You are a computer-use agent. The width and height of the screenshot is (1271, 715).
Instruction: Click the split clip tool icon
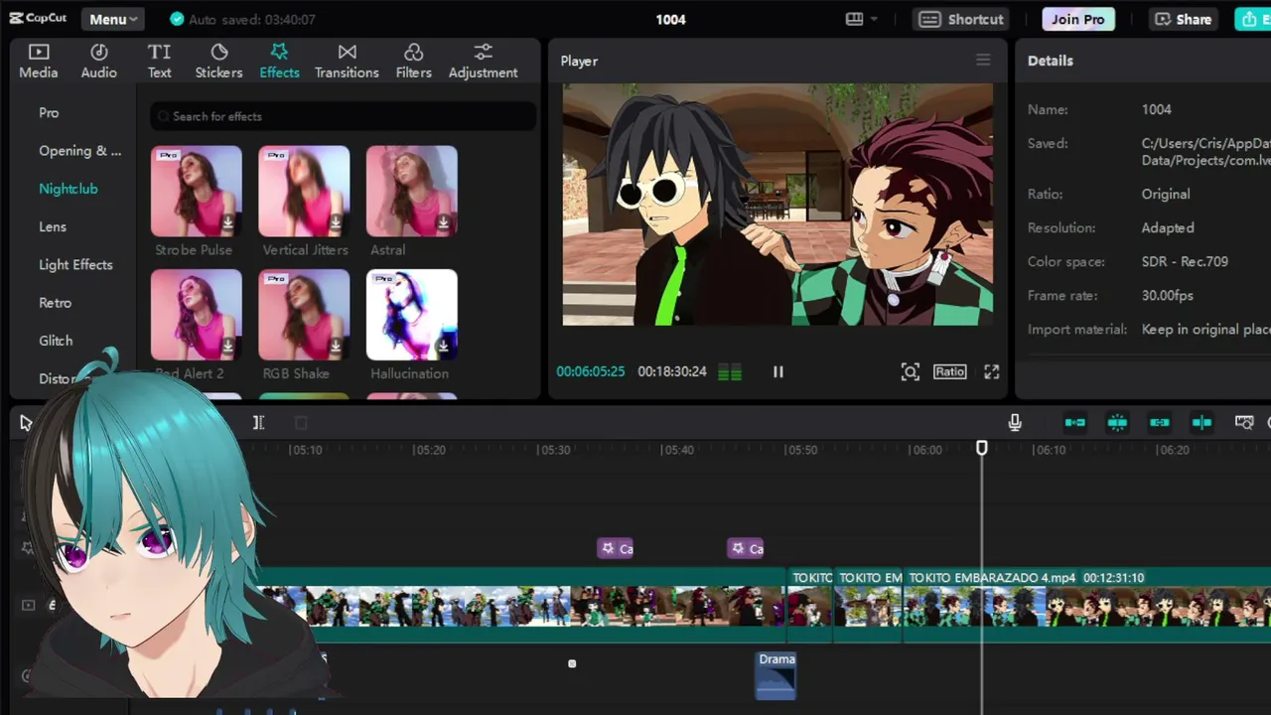(x=258, y=423)
